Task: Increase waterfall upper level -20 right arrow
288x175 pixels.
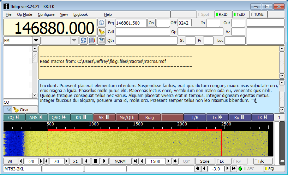Action: (x=41, y=161)
